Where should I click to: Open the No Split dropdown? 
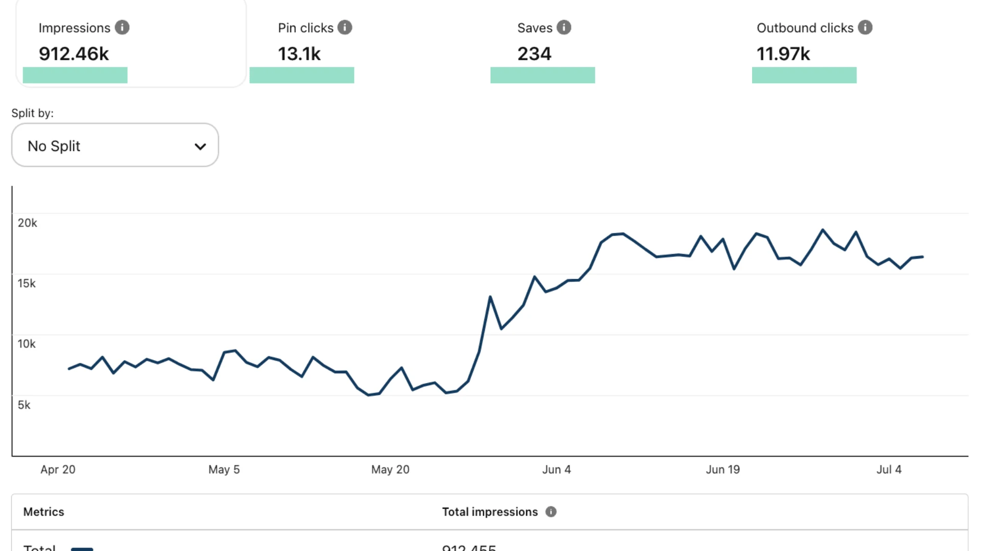pos(115,145)
